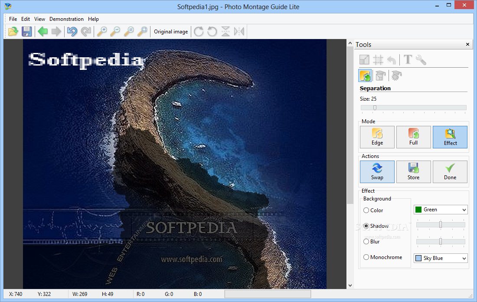Image resolution: width=477 pixels, height=302 pixels.
Task: Select the Separation puzzle tool
Action: pos(365,75)
